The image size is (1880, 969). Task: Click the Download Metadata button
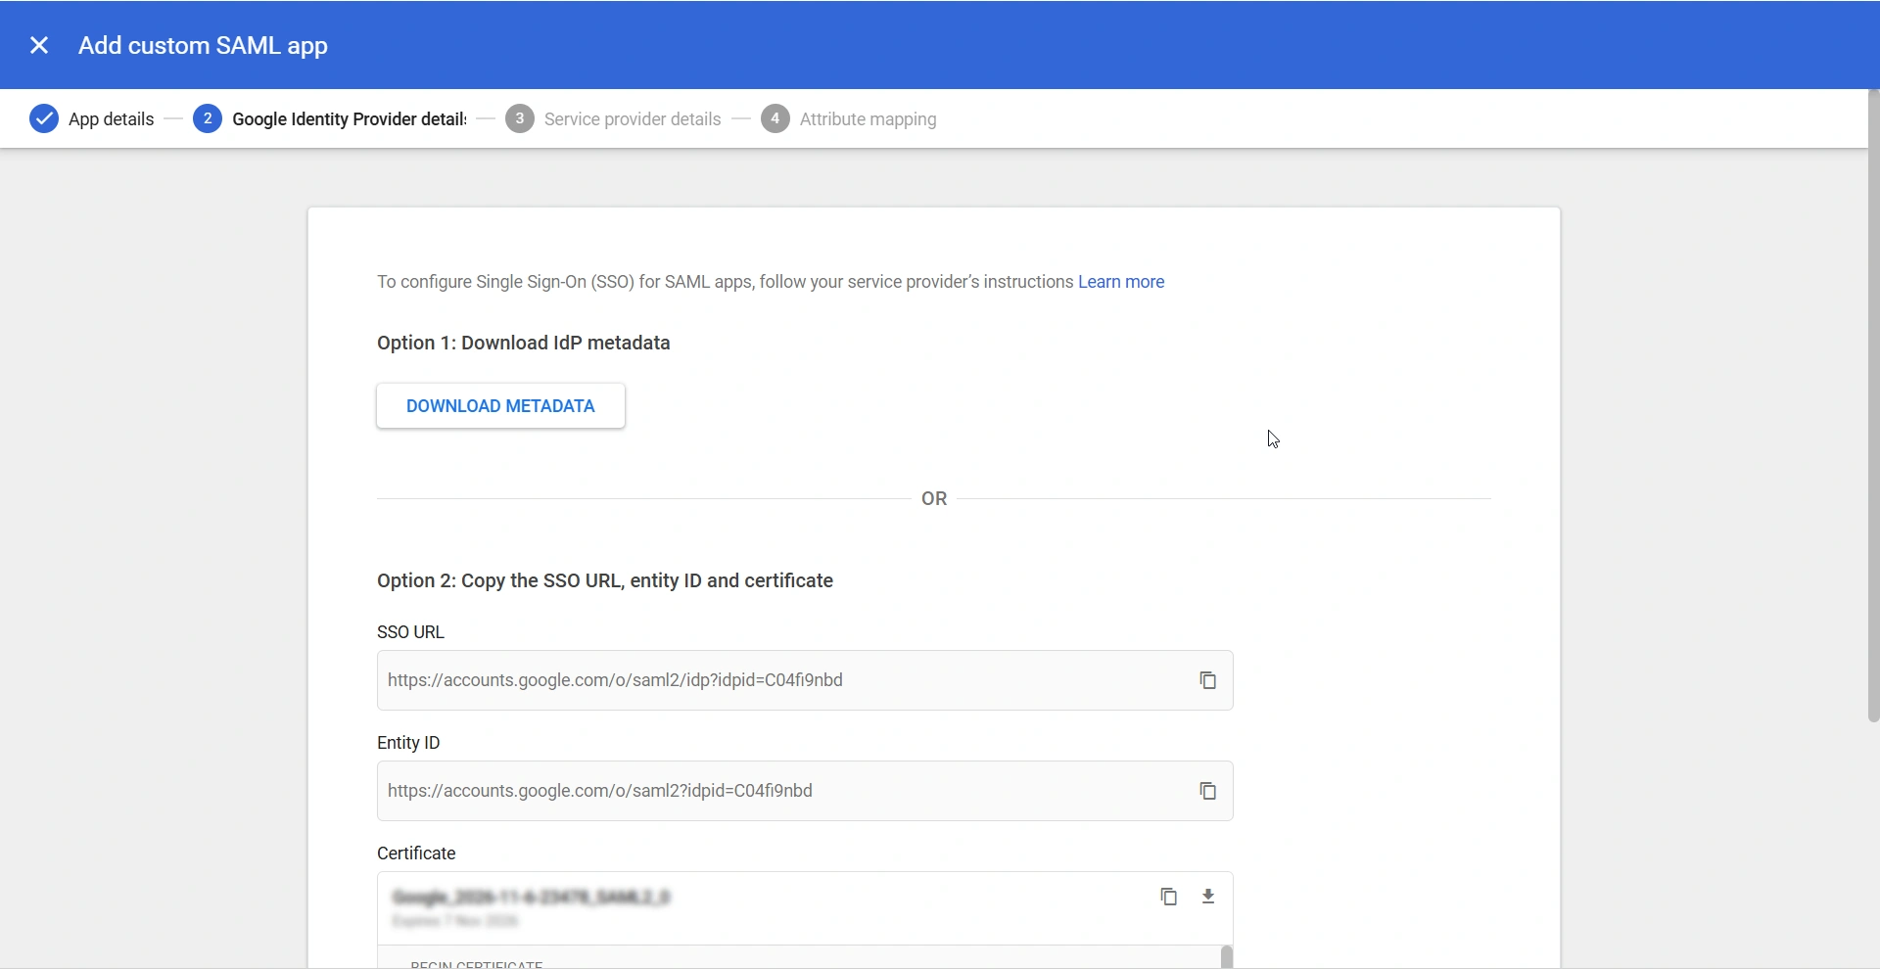tap(500, 405)
